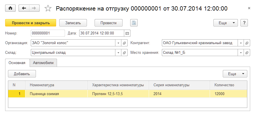
Task: Switch to the Автомобили tab
Action: (43, 63)
